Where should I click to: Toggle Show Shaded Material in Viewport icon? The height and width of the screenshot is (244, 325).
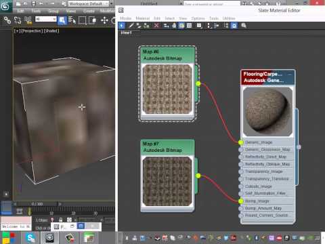181,26
